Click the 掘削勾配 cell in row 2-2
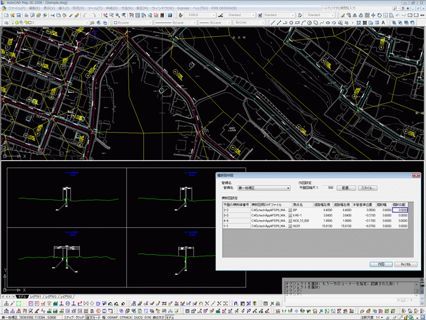This screenshot has width=426, height=320. (399, 210)
